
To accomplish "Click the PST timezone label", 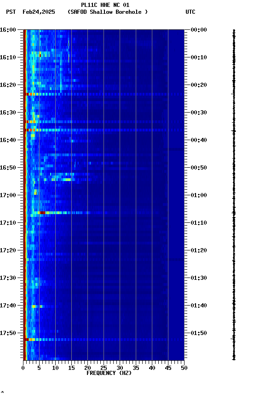I will (x=11, y=12).
